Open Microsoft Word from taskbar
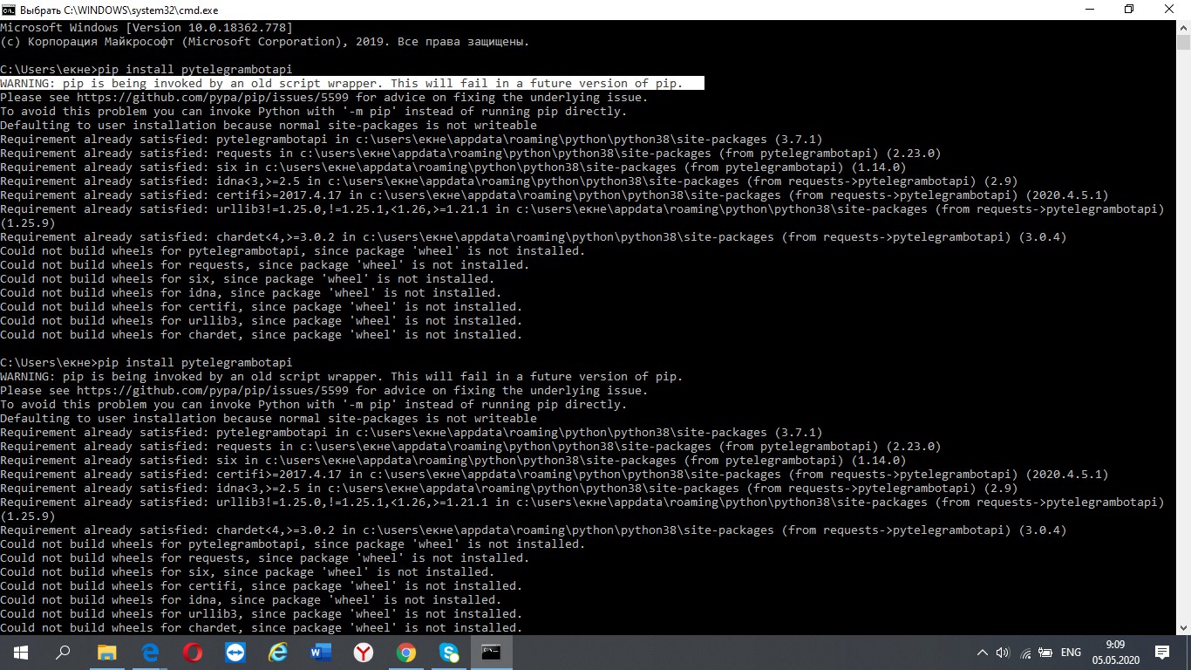 point(321,652)
